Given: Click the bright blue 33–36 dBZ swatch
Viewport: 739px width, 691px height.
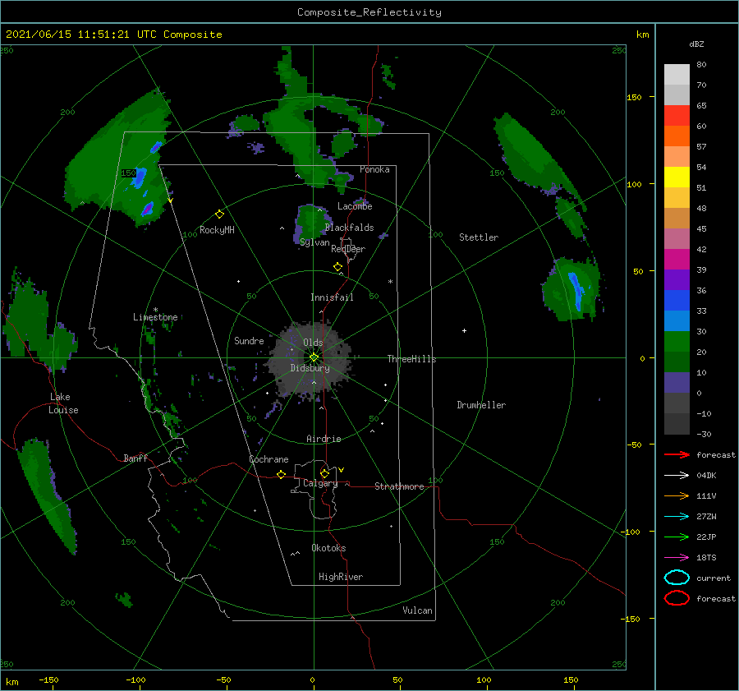Looking at the screenshot, I should pyautogui.click(x=677, y=301).
